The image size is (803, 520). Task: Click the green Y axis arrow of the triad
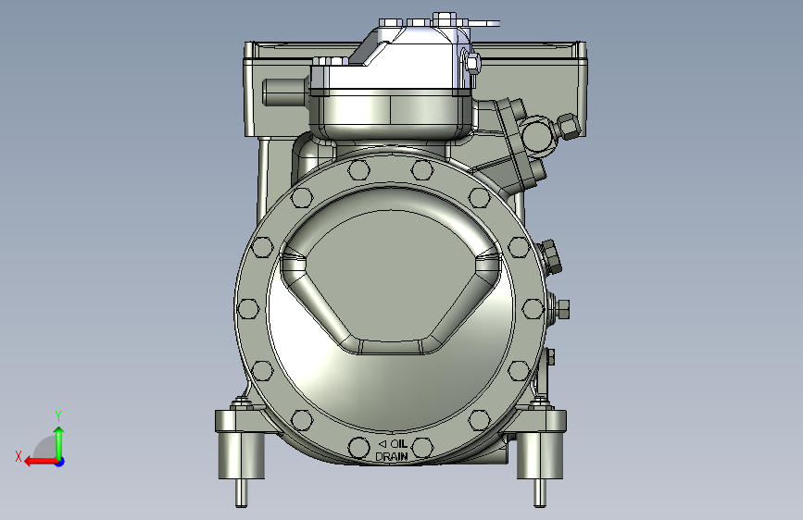[x=59, y=442]
